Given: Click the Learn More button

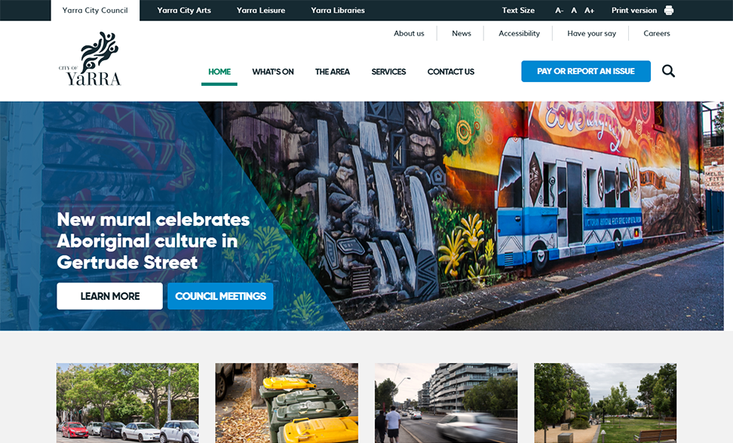Looking at the screenshot, I should [x=110, y=296].
